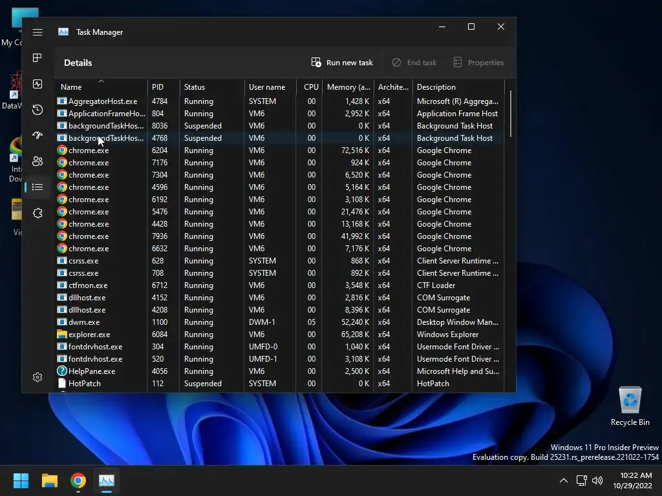Select chrome.exe row with PID 4596
The width and height of the screenshot is (662, 496).
[280, 187]
